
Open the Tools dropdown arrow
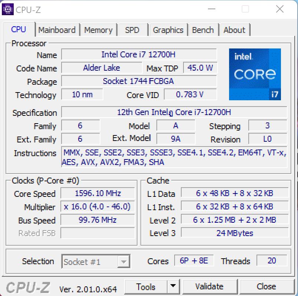pos(173,286)
